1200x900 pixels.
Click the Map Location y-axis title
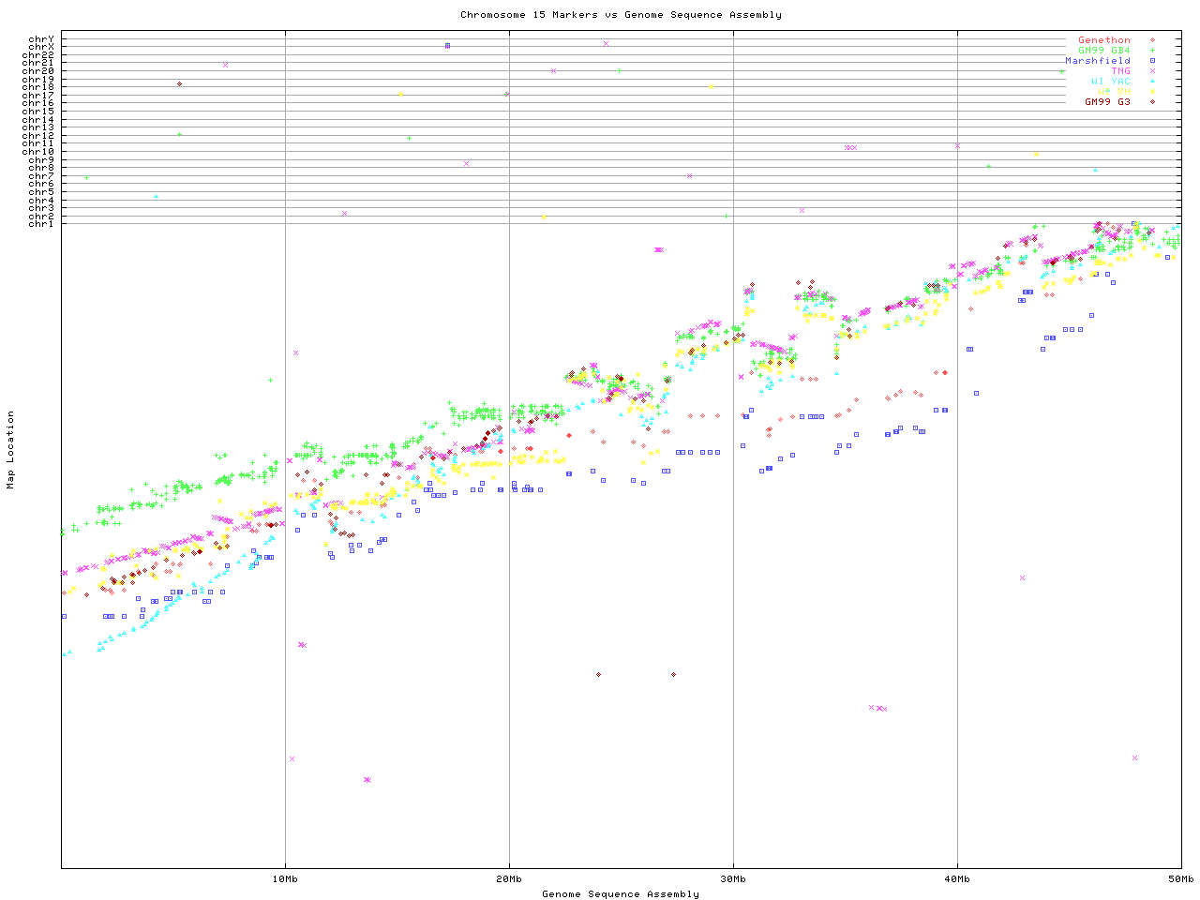coord(11,450)
